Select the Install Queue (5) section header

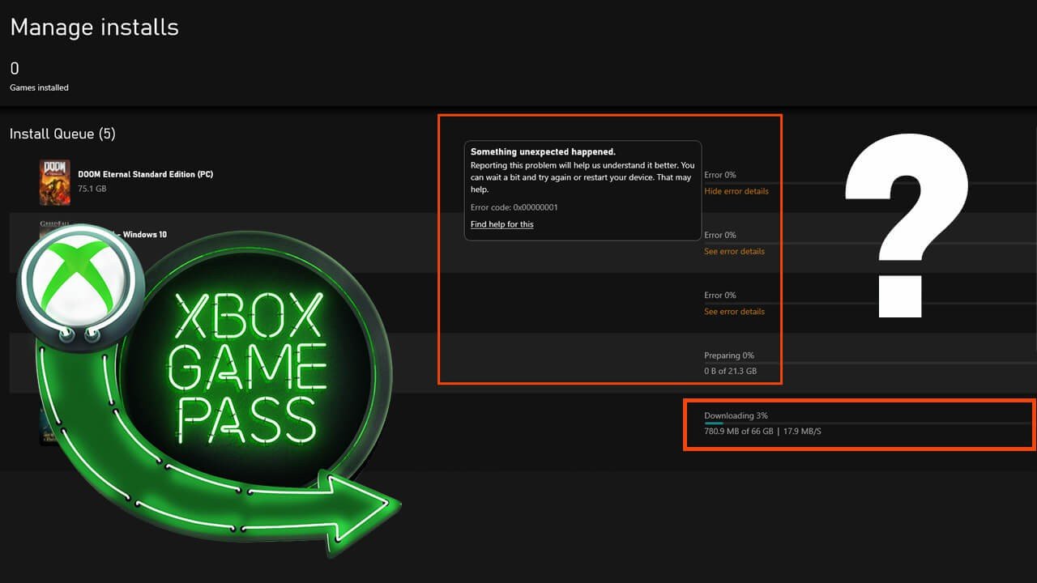(62, 134)
